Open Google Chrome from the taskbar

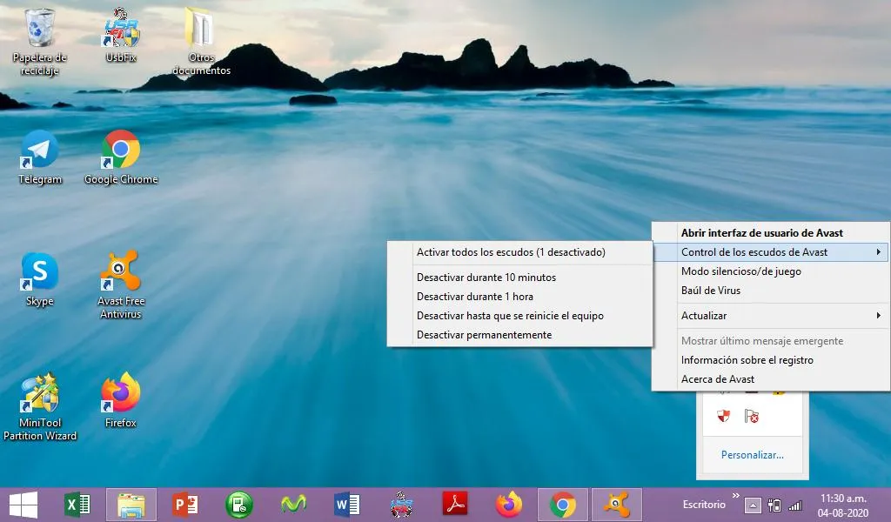click(563, 504)
